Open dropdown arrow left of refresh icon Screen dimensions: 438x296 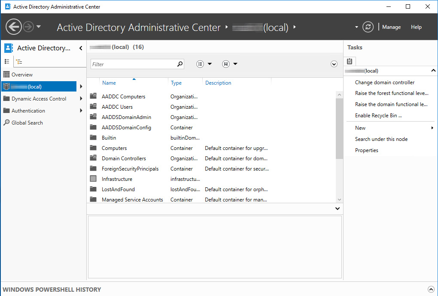[356, 27]
